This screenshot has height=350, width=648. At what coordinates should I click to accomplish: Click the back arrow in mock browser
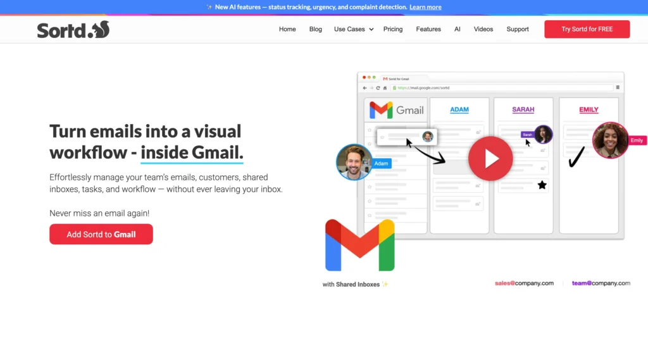(x=364, y=88)
